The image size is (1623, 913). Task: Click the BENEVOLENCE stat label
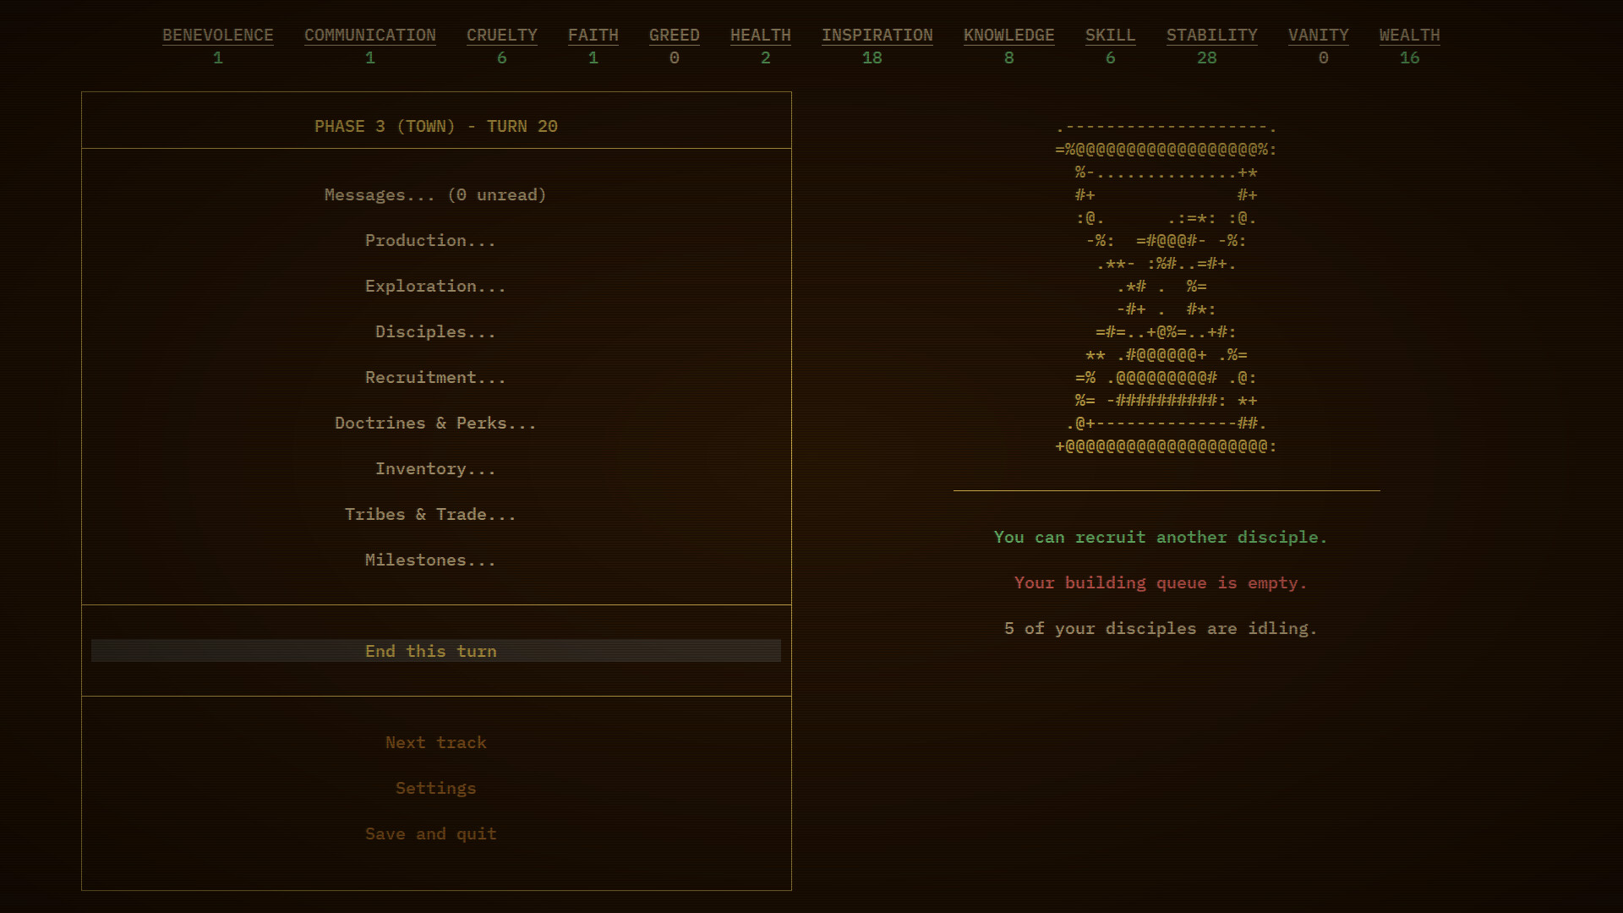[x=217, y=36]
